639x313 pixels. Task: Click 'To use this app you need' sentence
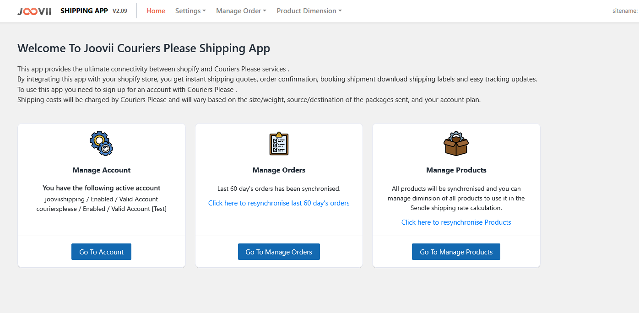(127, 89)
